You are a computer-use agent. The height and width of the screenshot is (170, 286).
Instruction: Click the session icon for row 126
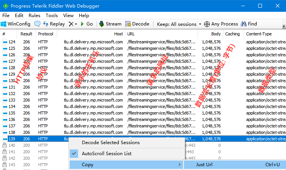coord(5,55)
